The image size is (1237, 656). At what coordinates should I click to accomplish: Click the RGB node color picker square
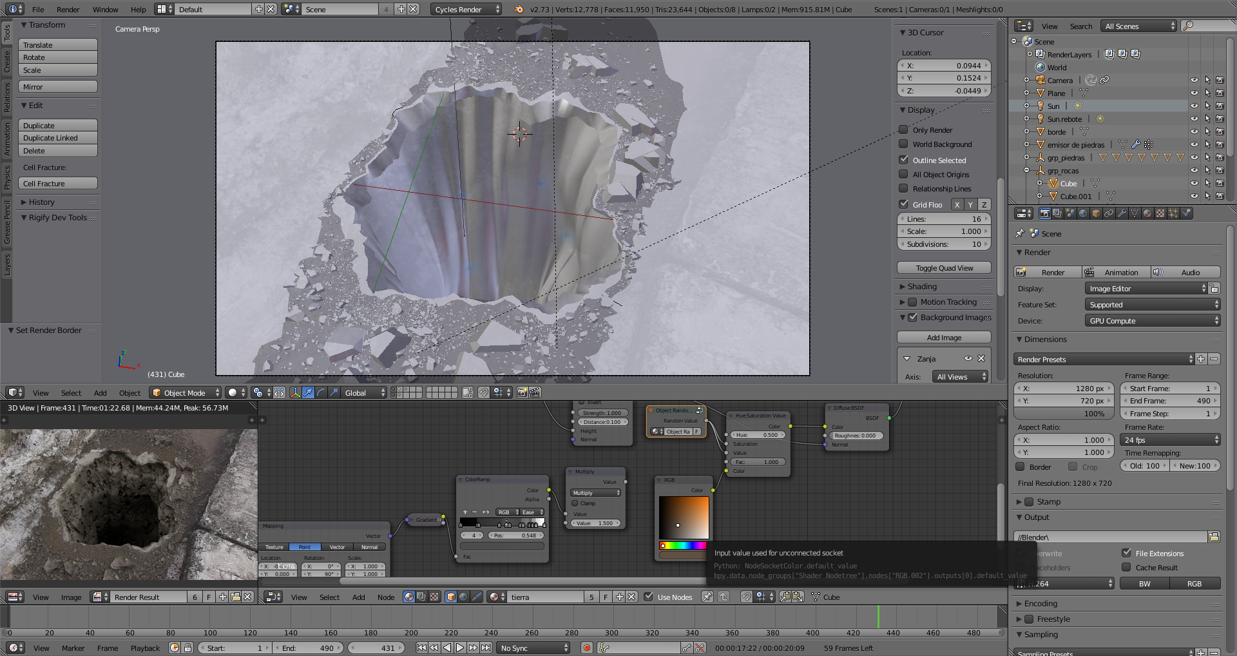pos(684,517)
